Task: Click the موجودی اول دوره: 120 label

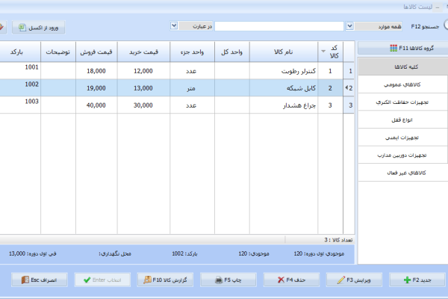Action: [319, 253]
